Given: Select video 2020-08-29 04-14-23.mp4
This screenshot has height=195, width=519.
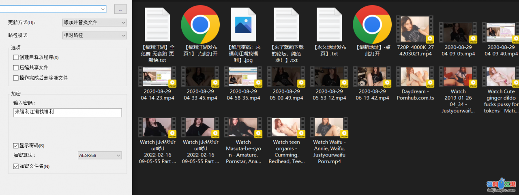Looking at the screenshot, I should pyautogui.click(x=157, y=77).
